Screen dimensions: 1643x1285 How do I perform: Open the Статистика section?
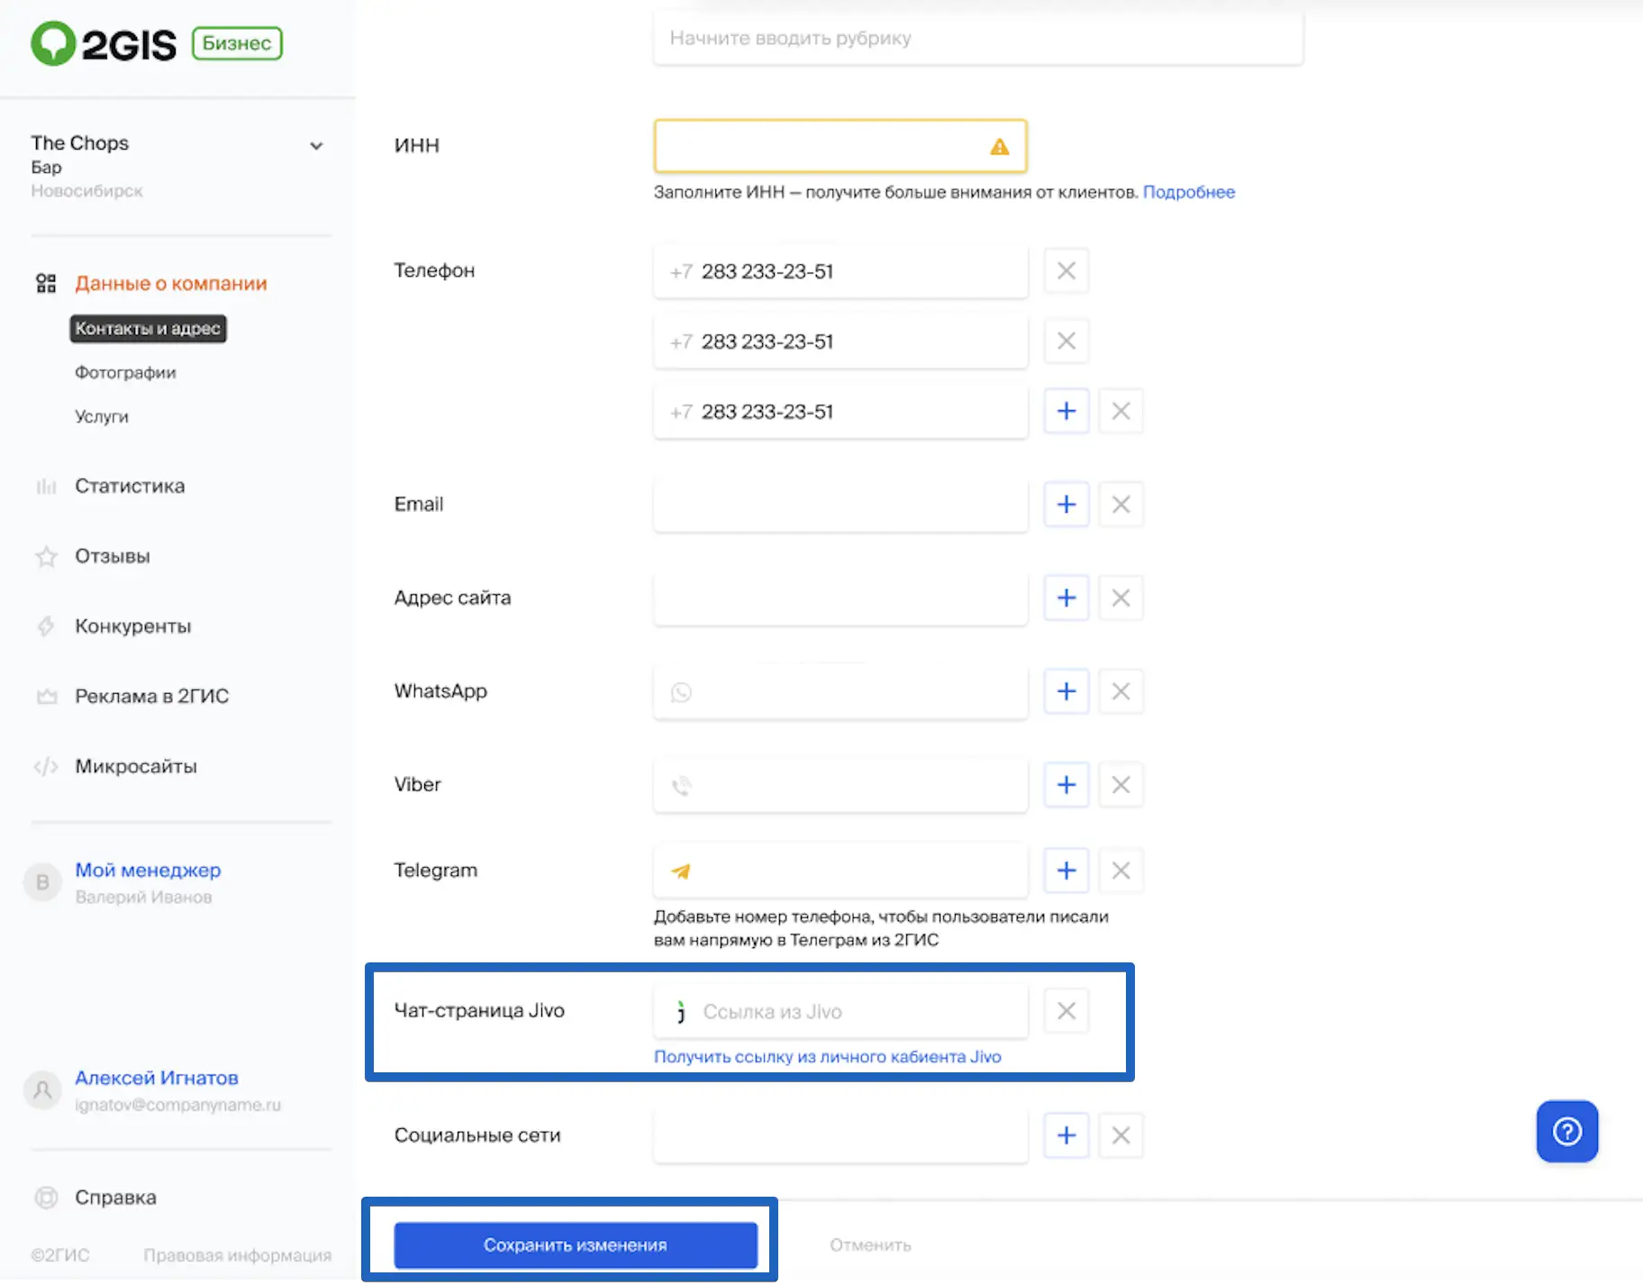(x=130, y=486)
